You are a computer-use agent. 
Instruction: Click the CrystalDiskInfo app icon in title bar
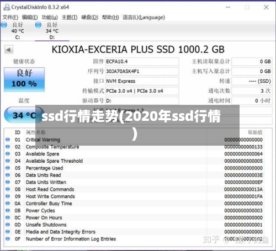click(7, 7)
